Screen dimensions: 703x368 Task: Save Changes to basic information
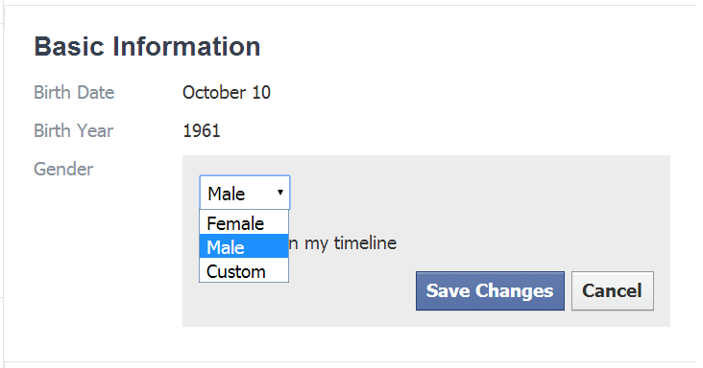(490, 290)
